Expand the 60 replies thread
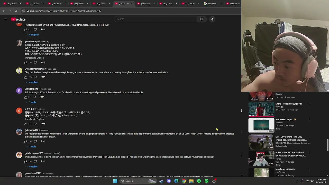This screenshot has height=185, width=329. 32,35
